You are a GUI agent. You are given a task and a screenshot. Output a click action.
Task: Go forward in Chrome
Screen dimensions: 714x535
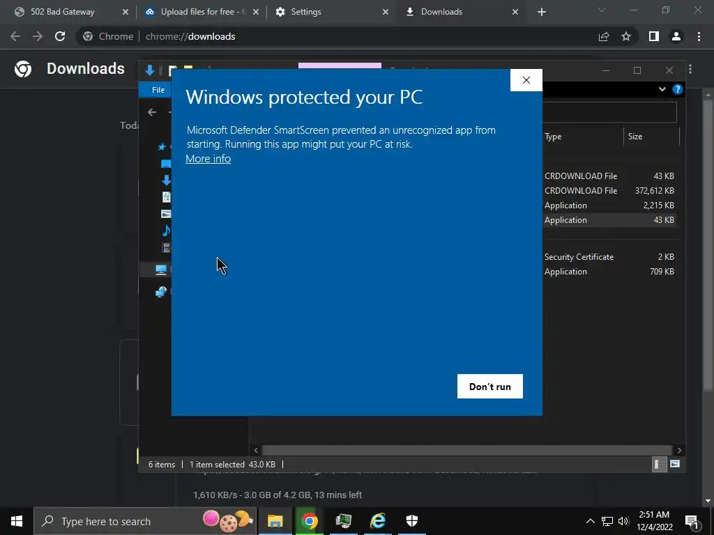(x=38, y=36)
